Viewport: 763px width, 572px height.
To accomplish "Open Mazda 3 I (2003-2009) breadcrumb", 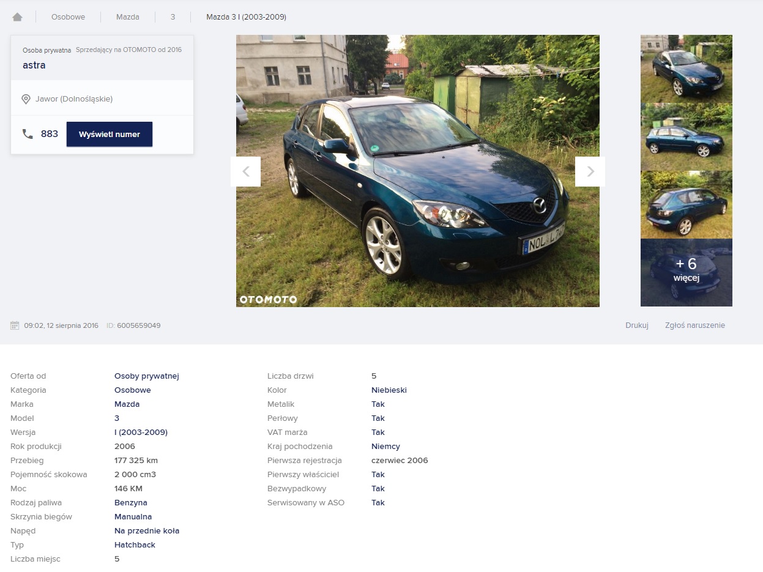I will [246, 17].
